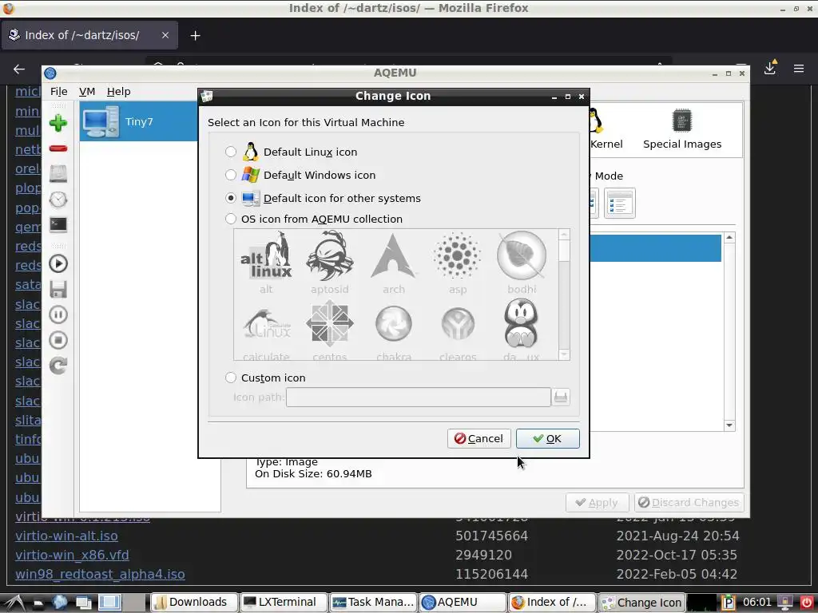Switch to AQEMU in the taskbar
Viewport: 818px width, 613px height.
463,602
